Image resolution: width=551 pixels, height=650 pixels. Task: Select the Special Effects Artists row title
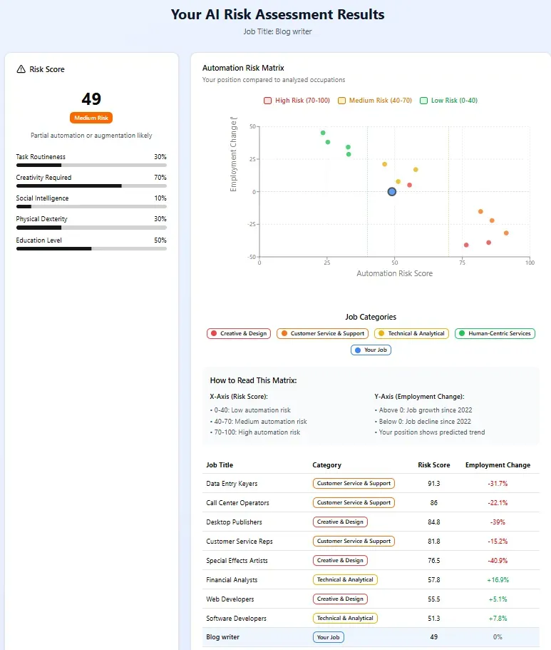pyautogui.click(x=236, y=561)
